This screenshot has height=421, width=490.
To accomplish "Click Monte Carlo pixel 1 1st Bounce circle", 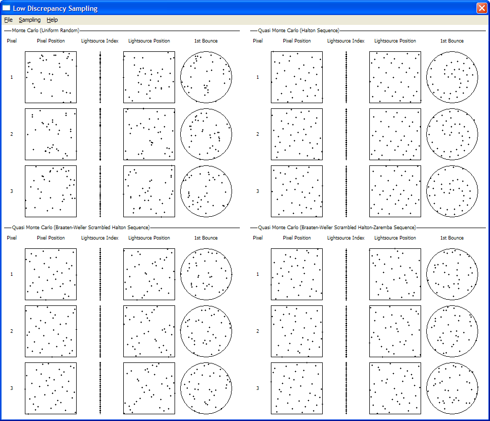I will [x=206, y=77].
